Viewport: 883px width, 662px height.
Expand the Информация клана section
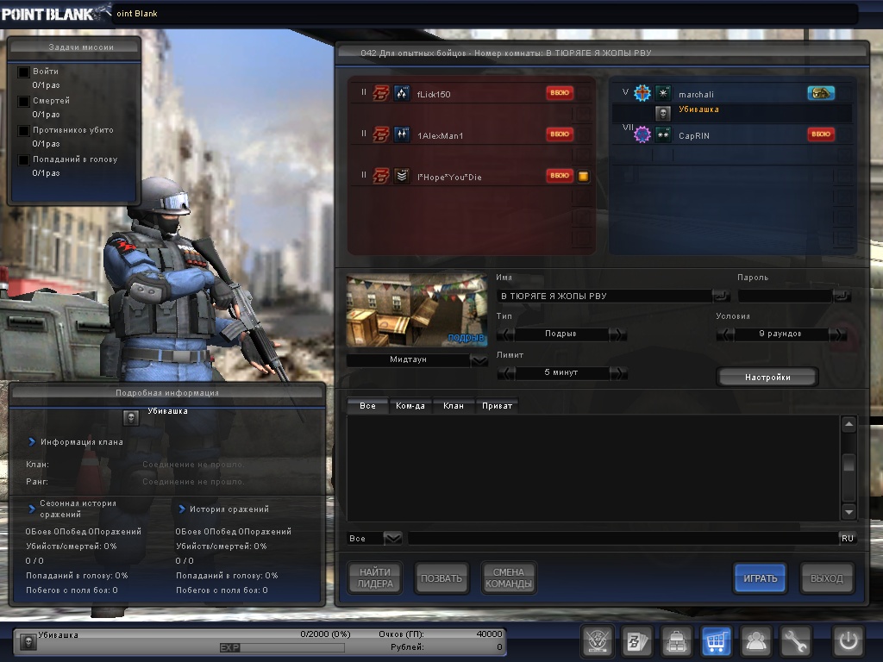point(32,442)
